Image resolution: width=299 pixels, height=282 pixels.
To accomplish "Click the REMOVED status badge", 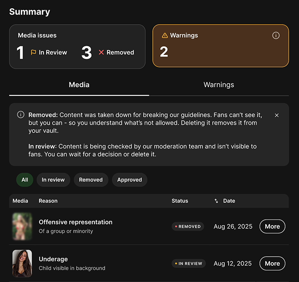I will (188, 227).
